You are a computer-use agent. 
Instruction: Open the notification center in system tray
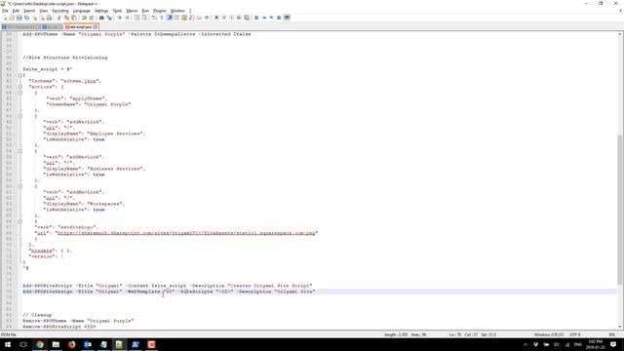613,344
